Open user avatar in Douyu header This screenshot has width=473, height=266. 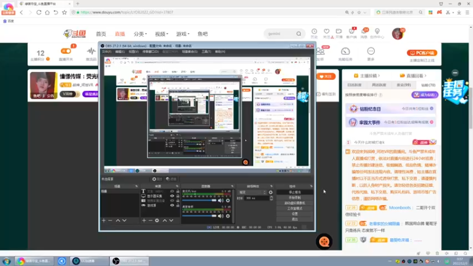pyautogui.click(x=397, y=34)
